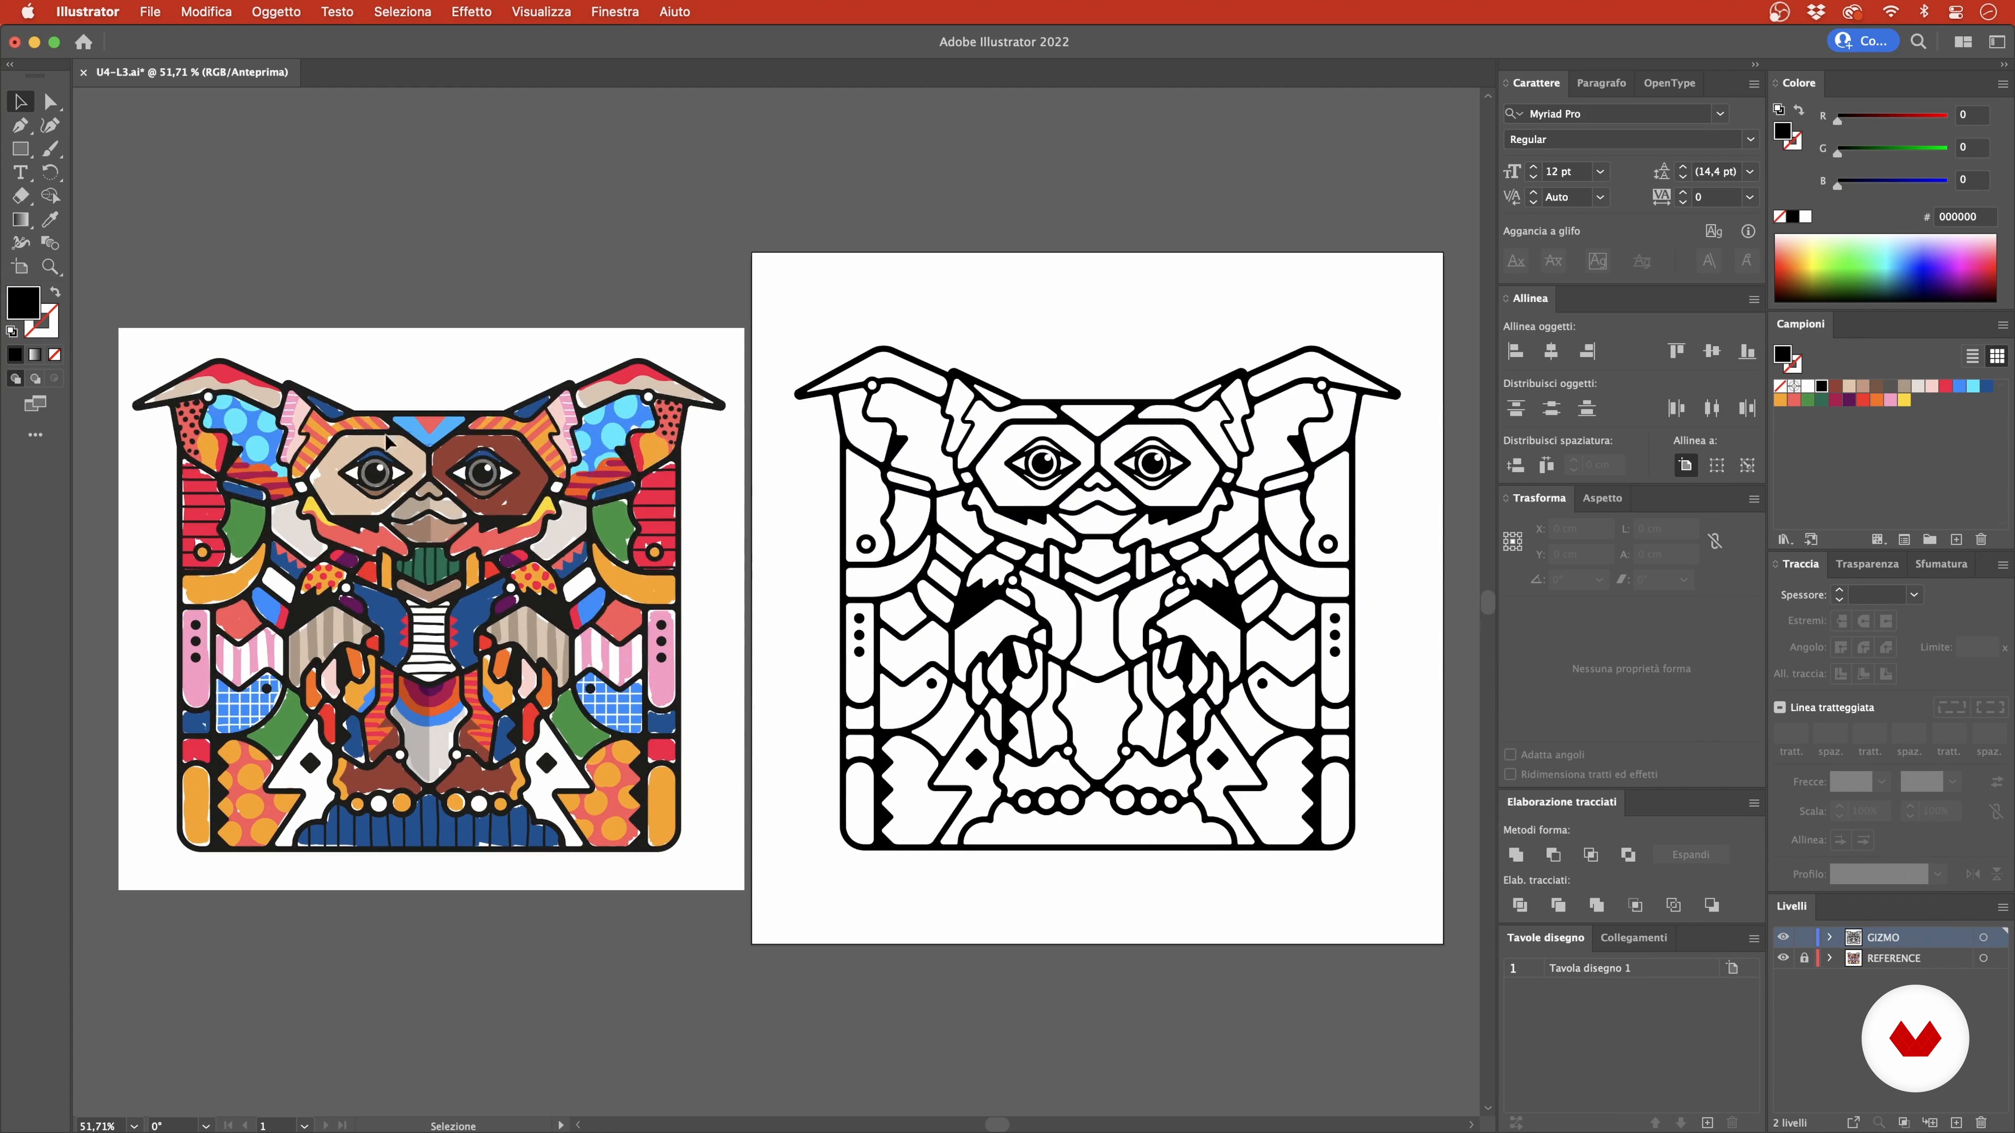Image resolution: width=2015 pixels, height=1133 pixels.
Task: Click the Intersect shape mode icon
Action: [1590, 854]
